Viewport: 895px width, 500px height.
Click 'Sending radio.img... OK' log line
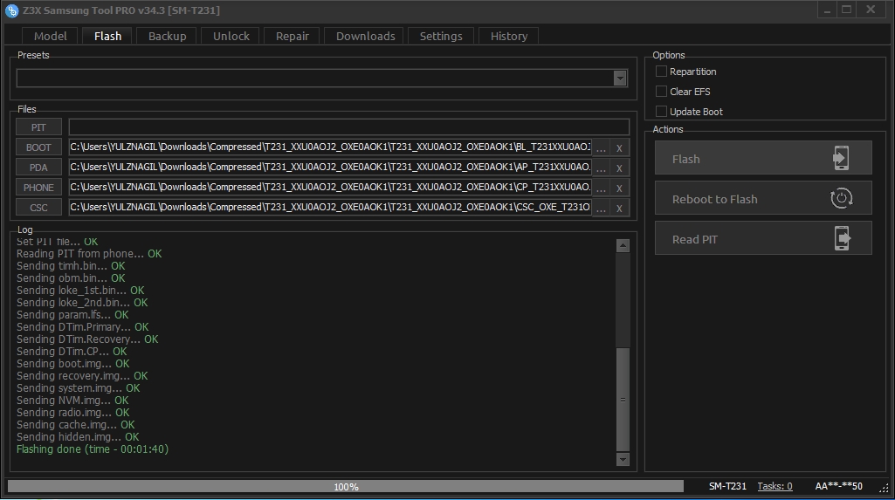(x=73, y=413)
